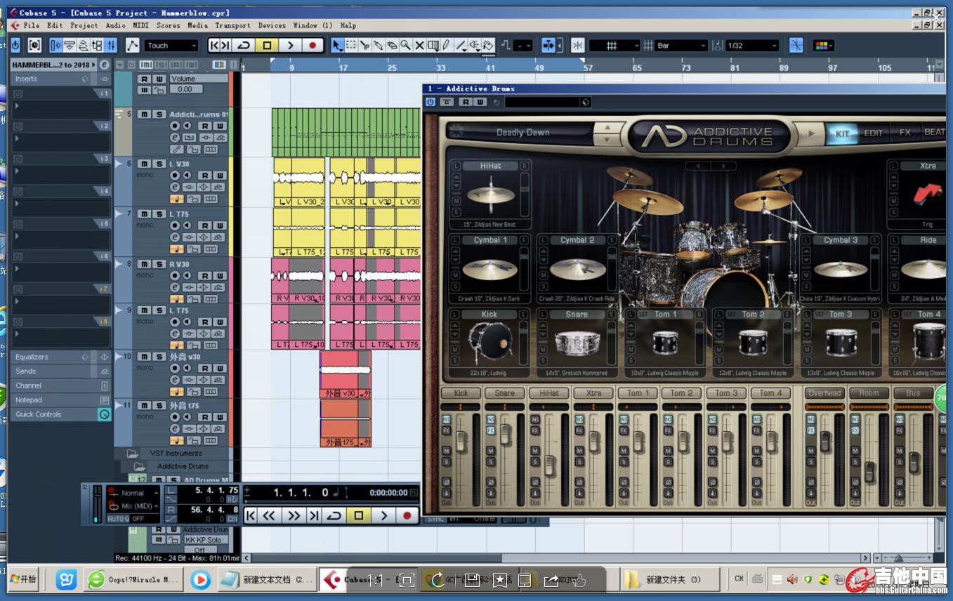953x601 pixels.
Task: Expand the L V30 track 6 arrow
Action: (x=119, y=164)
